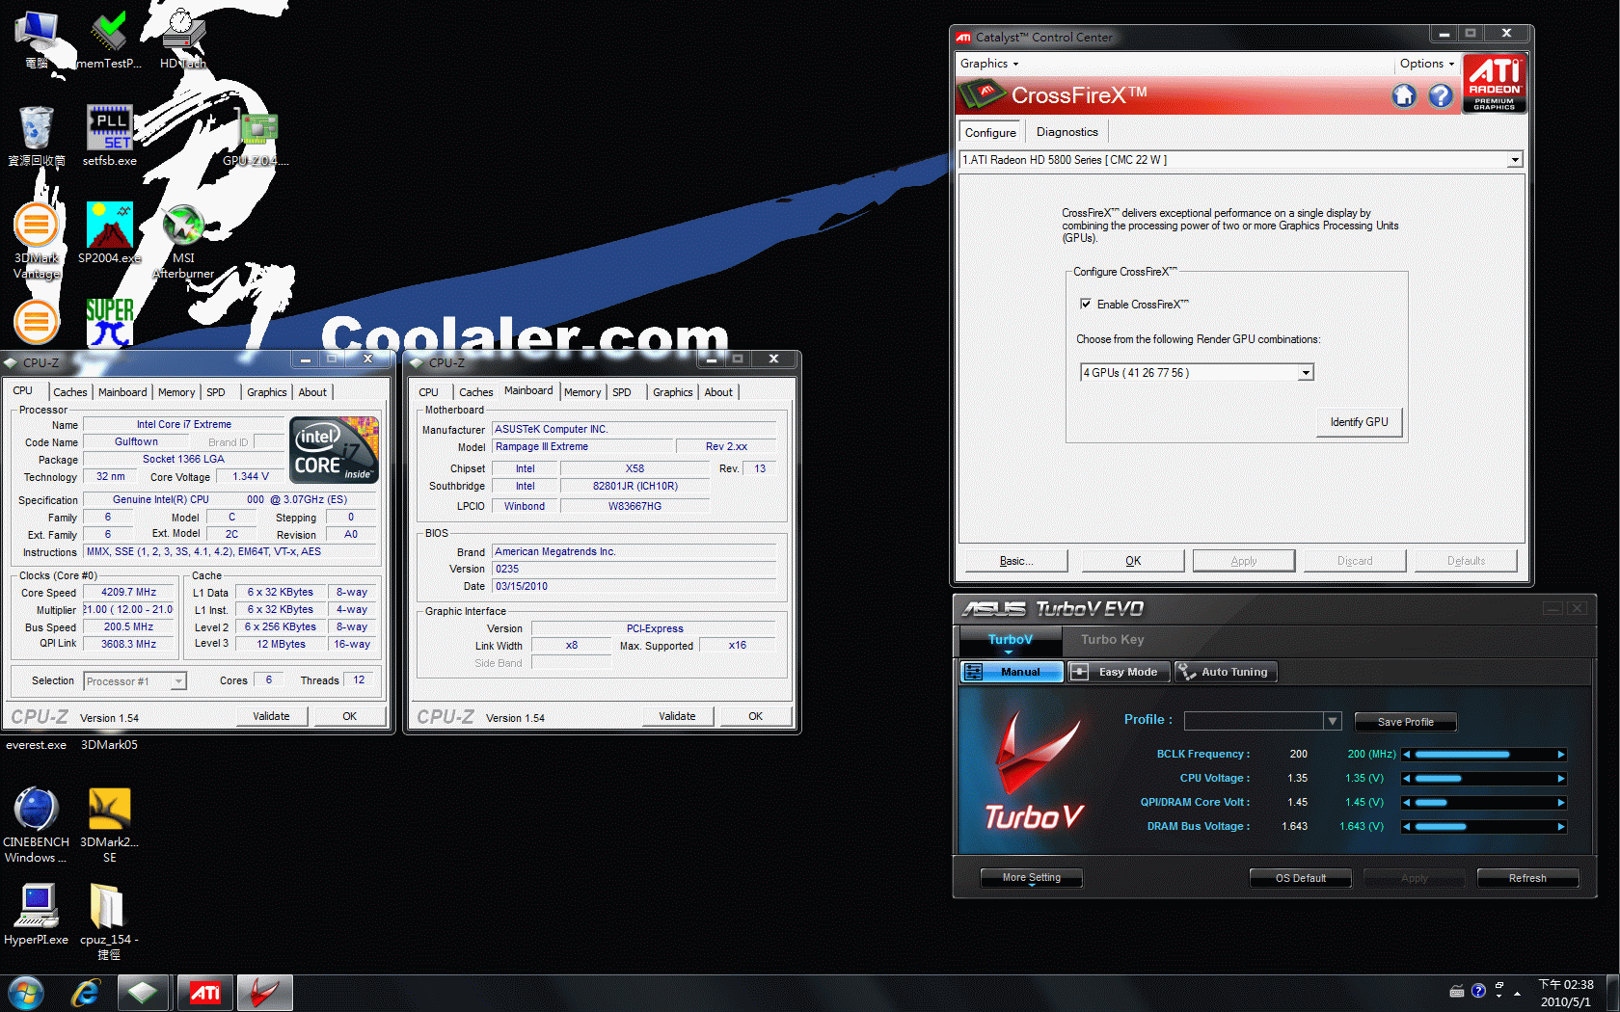Open the Super Pi desktop icon
This screenshot has width=1620, height=1012.
(x=109, y=322)
